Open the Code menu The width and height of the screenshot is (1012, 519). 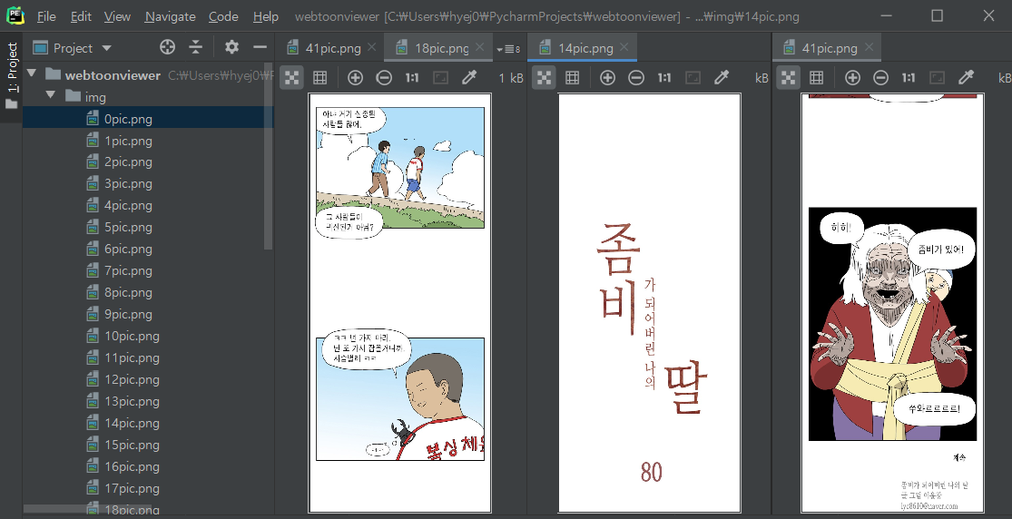point(223,16)
